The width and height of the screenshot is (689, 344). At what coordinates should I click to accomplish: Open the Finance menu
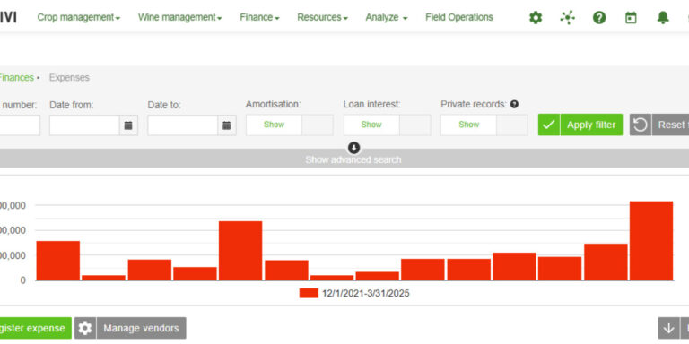click(x=259, y=18)
